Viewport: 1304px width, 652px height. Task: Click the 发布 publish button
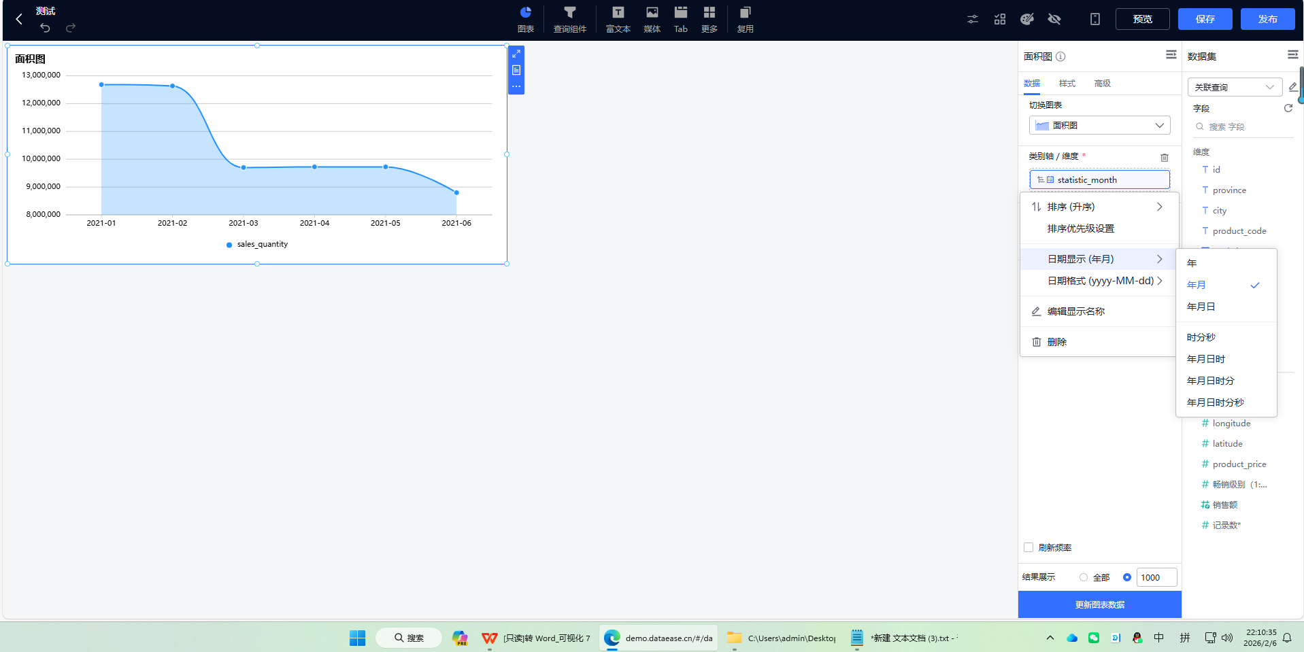coord(1268,19)
